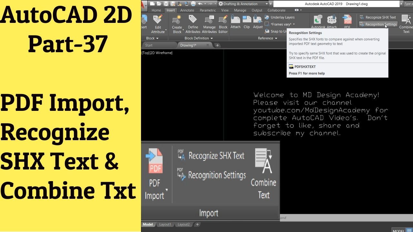Screen dimensions: 413x232
Task: Select the Define Attributes tool
Action: [193, 24]
